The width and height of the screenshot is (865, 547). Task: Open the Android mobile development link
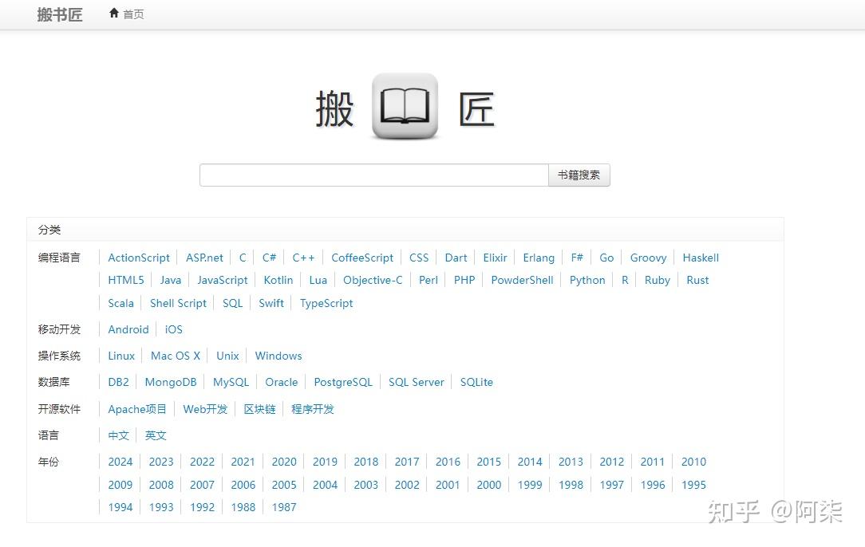[128, 329]
